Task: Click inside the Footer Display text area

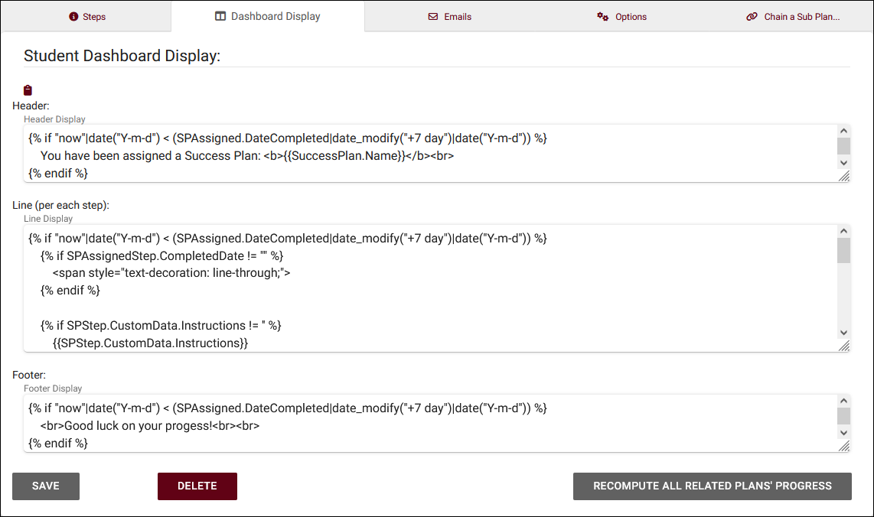Action: click(429, 425)
